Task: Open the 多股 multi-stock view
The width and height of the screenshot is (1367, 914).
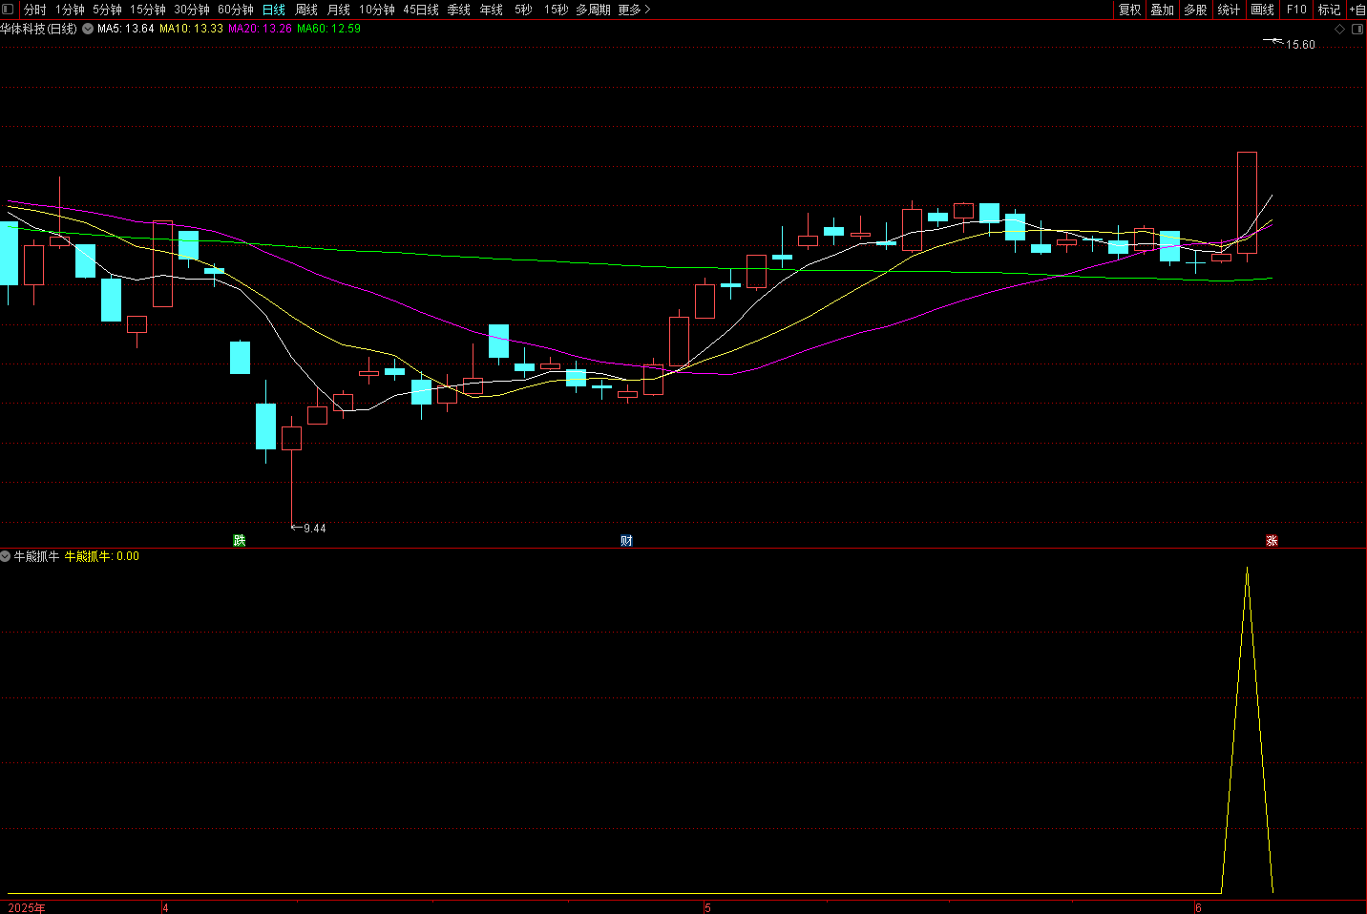Action: click(1196, 10)
